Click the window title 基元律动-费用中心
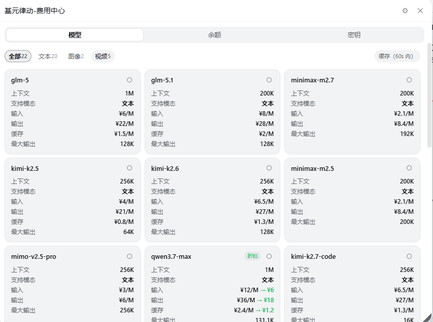The width and height of the screenshot is (433, 322). pos(35,11)
